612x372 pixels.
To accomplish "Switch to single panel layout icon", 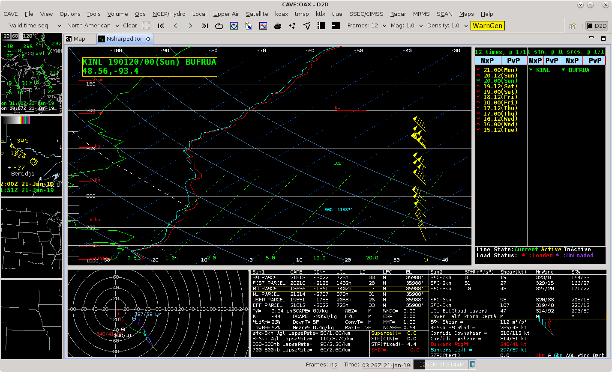I will pyautogui.click(x=321, y=26).
